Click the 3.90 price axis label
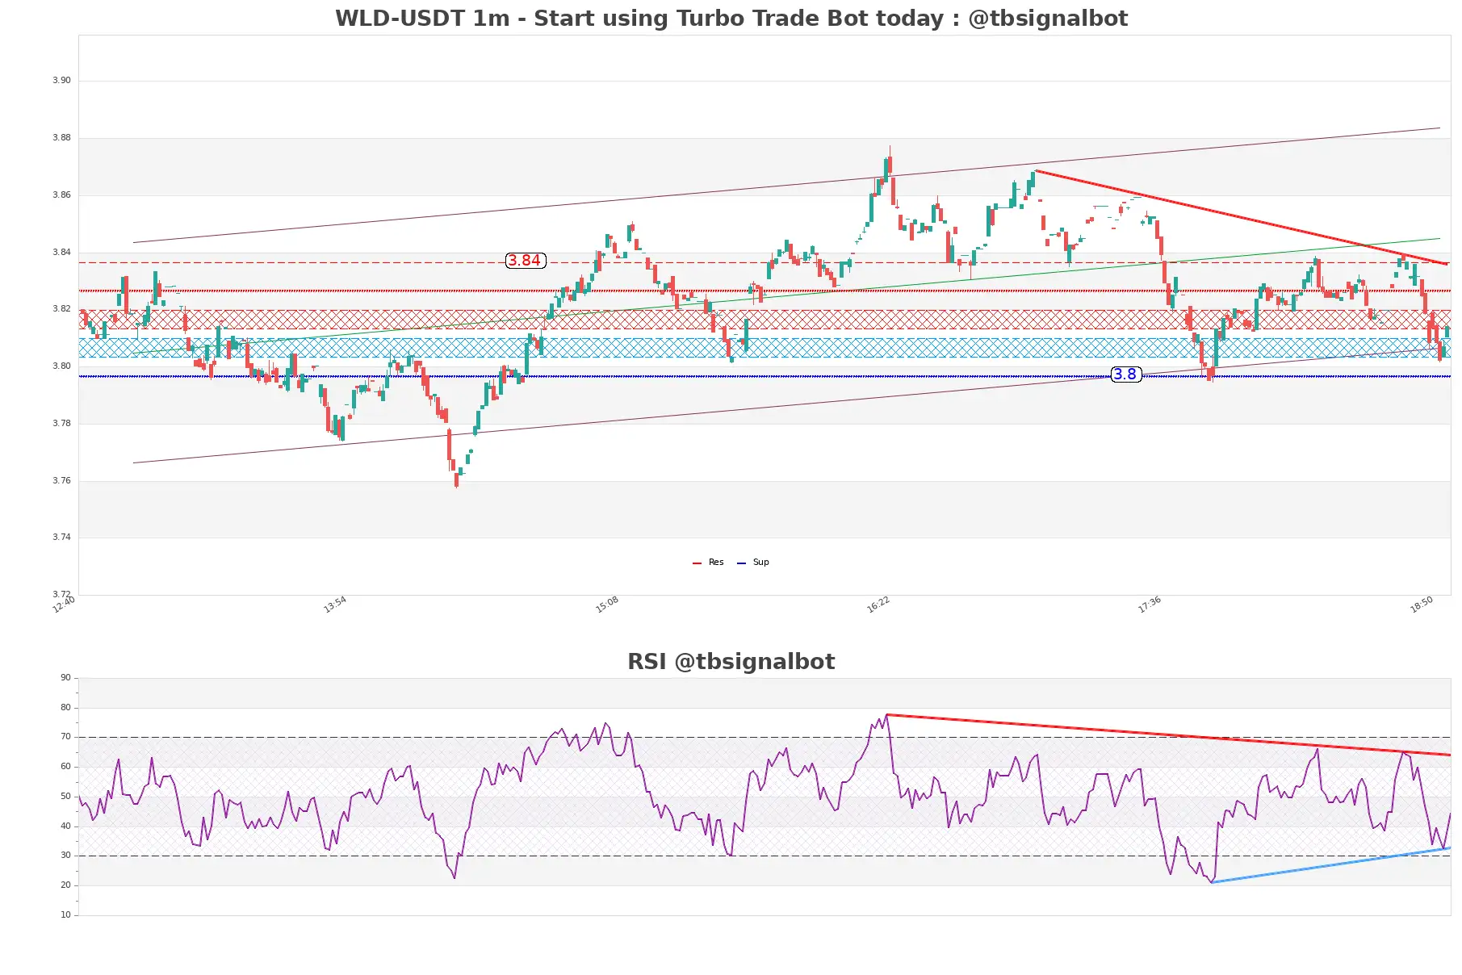 61,81
